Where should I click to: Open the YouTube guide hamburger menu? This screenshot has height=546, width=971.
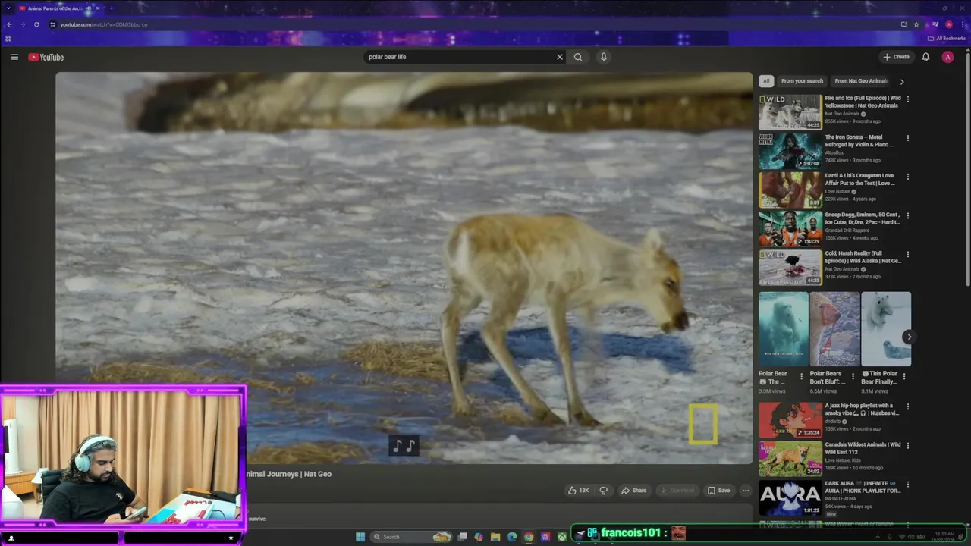point(14,57)
